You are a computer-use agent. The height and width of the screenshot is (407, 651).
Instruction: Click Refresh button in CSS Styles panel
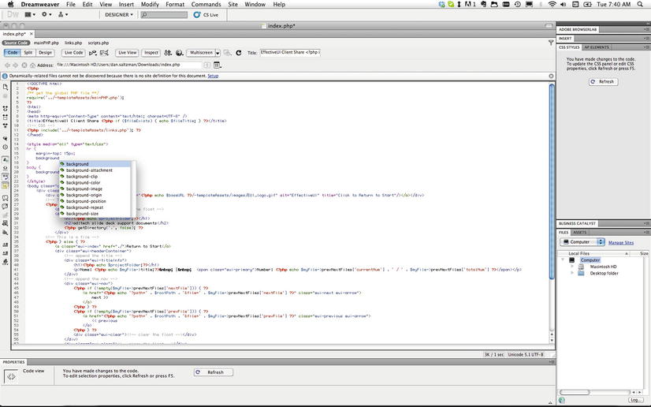(x=604, y=81)
